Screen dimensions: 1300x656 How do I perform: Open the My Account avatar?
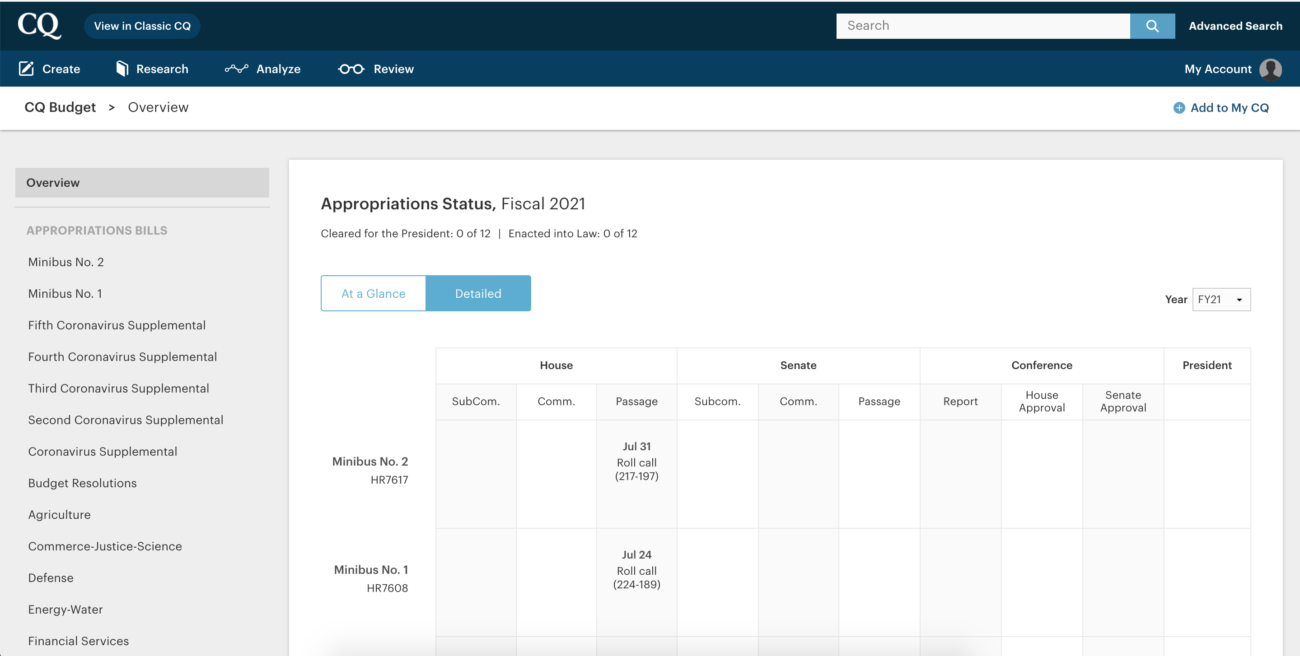(x=1271, y=69)
